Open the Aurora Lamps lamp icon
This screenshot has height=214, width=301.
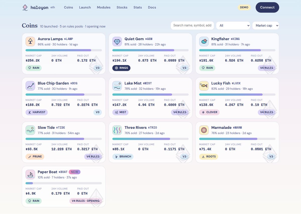click(x=30, y=41)
